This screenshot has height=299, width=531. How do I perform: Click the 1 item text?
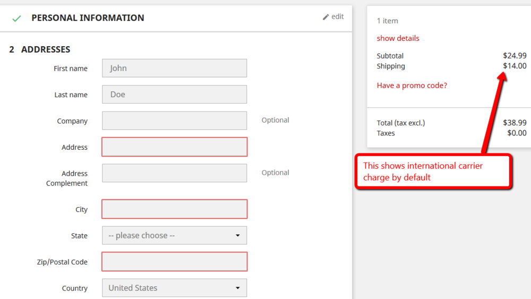point(388,21)
